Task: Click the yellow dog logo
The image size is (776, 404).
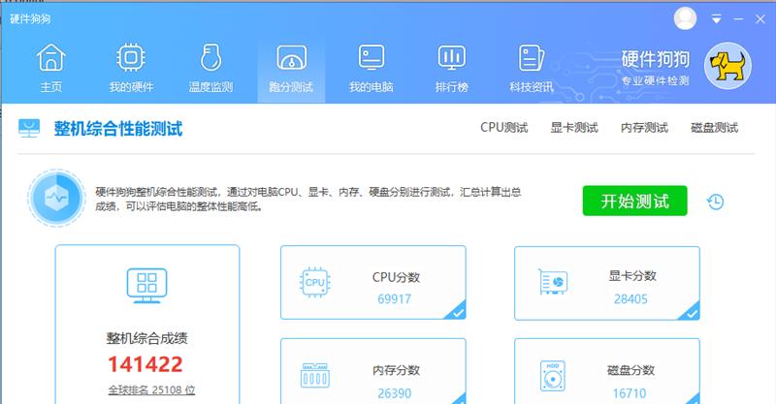Action: click(x=727, y=66)
